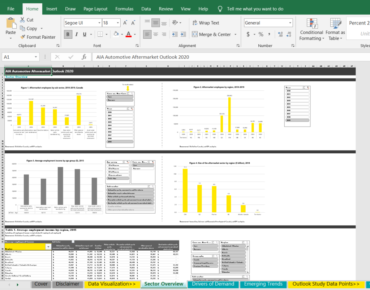This screenshot has width=370, height=290.
Task: Decrease font size with smaller A icon
Action: [133, 23]
